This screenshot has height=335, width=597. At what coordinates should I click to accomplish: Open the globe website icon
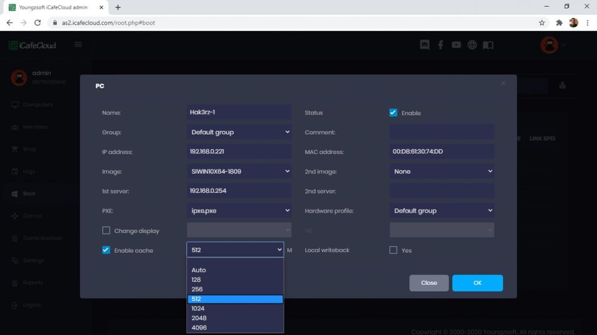point(473,45)
